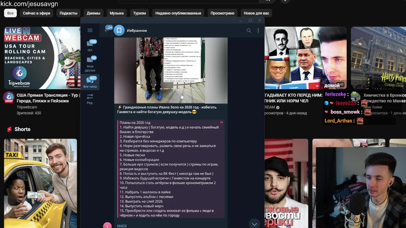Jump to bottom with the down-arrow button
406x228 pixels.
(x=254, y=224)
